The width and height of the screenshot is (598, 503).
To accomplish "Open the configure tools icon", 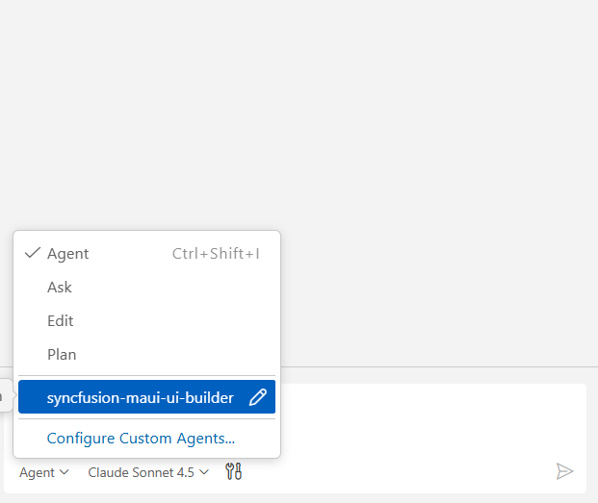I will point(233,471).
